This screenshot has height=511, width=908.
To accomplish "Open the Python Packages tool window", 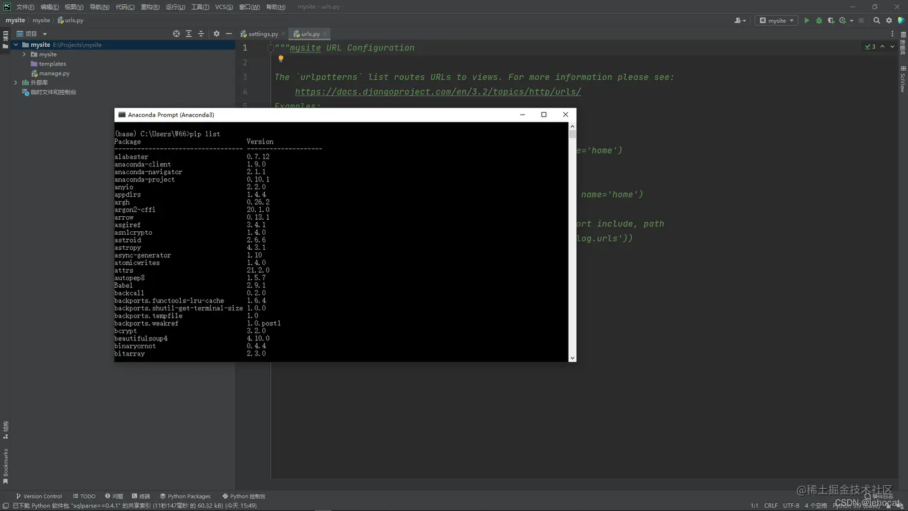I will pyautogui.click(x=185, y=496).
